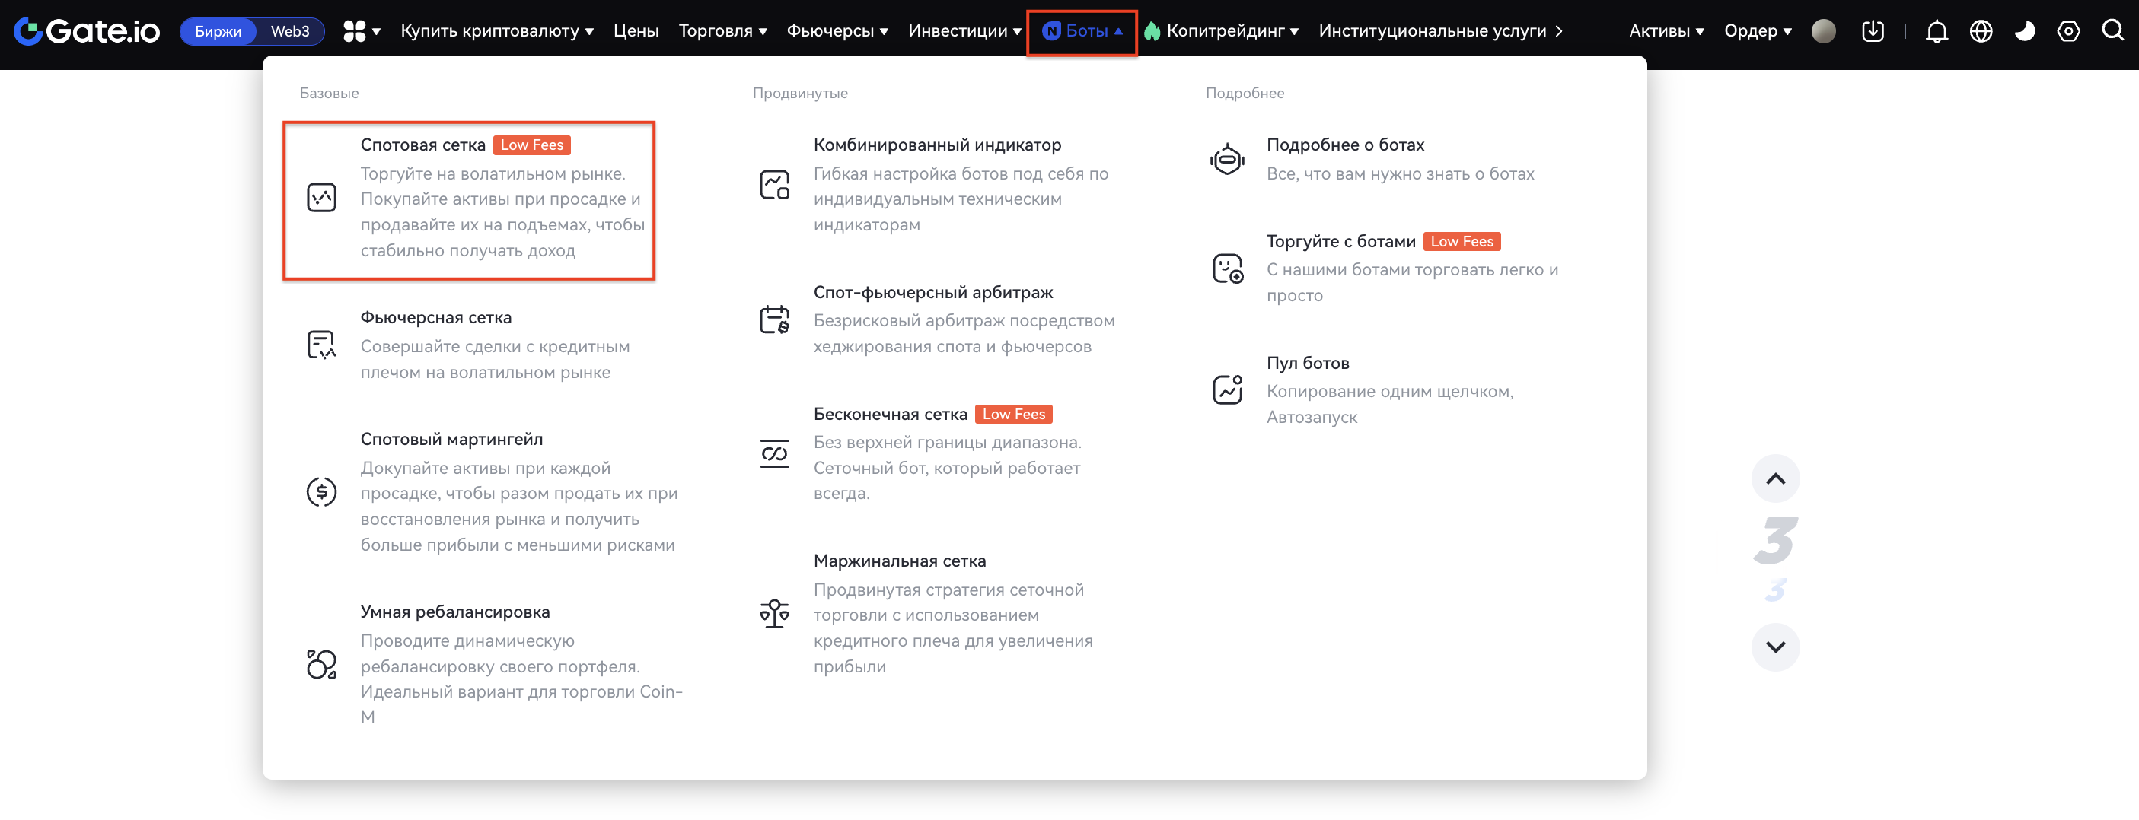This screenshot has width=2139, height=820.
Task: Click the search magnifier icon
Action: point(2112,30)
